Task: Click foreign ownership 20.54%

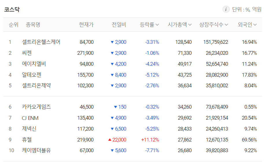Action: (x=249, y=118)
